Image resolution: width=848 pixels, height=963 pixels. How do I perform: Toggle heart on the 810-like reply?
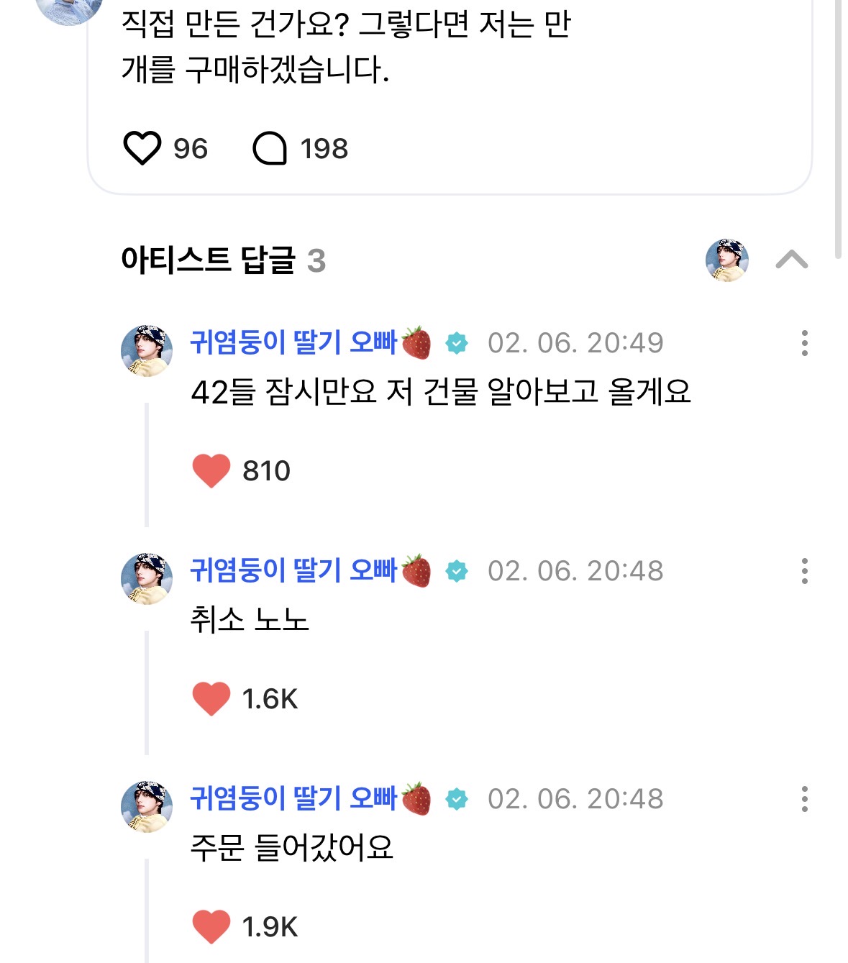(211, 471)
